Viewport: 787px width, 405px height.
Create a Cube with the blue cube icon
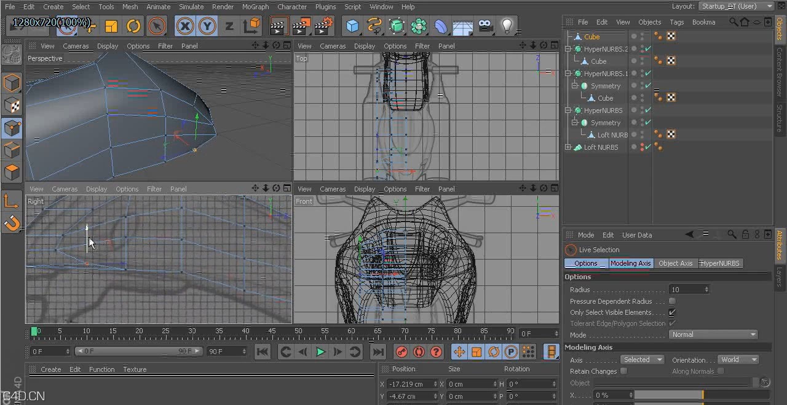click(x=352, y=26)
